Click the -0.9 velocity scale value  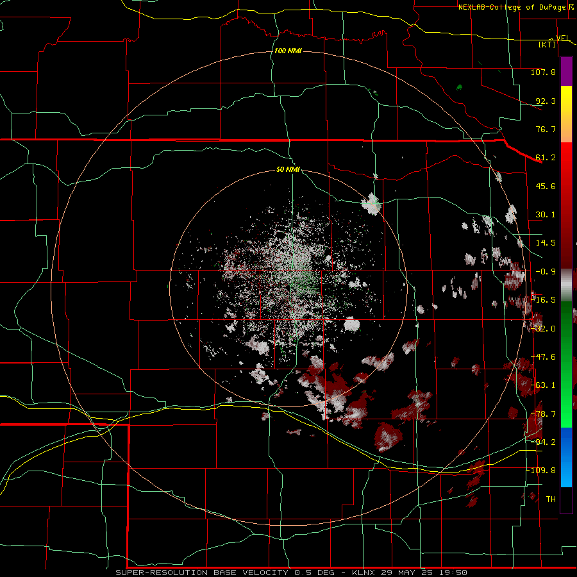tap(546, 272)
